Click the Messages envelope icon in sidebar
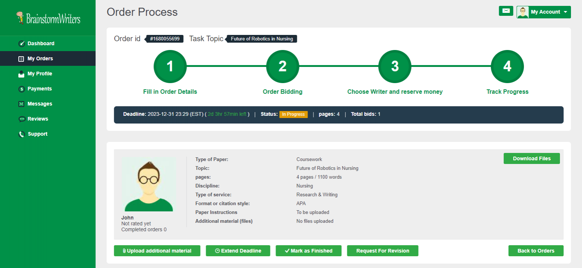This screenshot has width=582, height=268. coord(21,104)
